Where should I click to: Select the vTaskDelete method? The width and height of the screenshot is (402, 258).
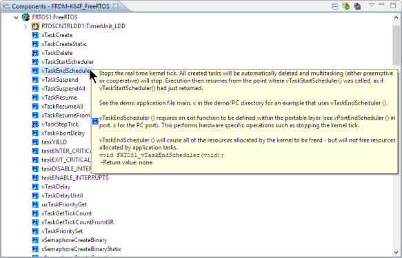57,53
